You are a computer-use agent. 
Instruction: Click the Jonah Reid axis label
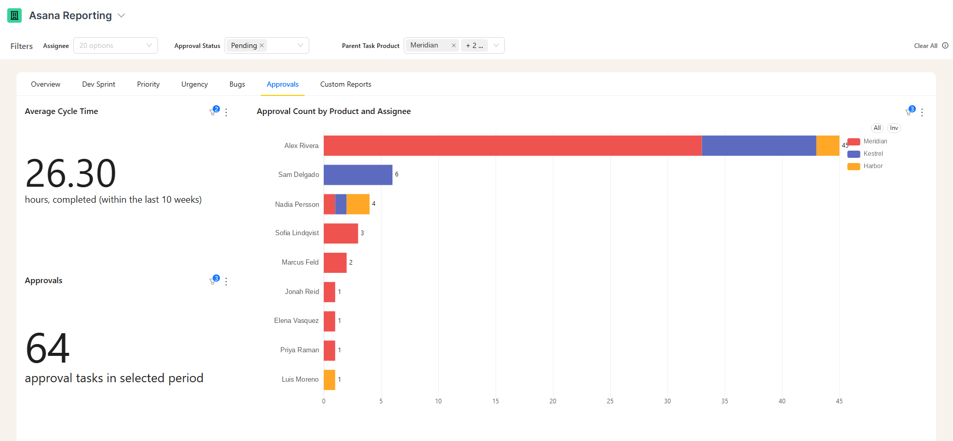pyautogui.click(x=302, y=291)
